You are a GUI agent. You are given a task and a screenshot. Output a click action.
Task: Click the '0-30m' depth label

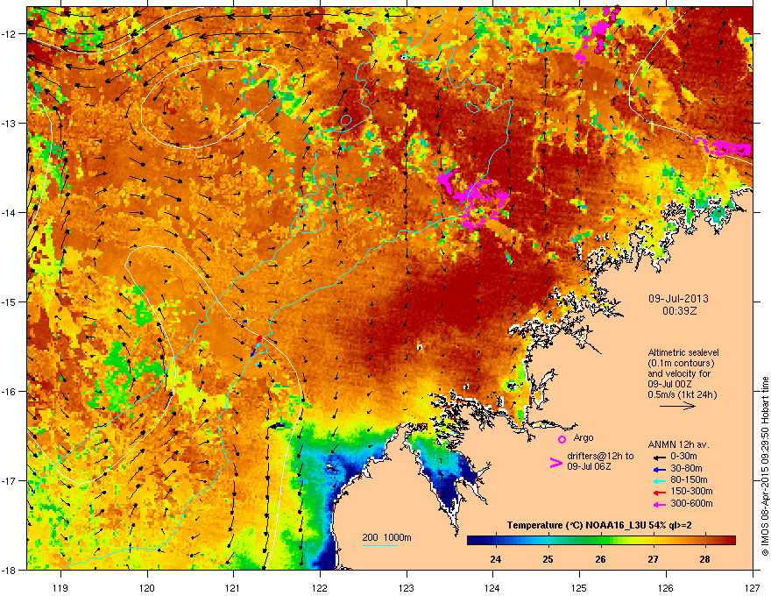click(x=683, y=457)
